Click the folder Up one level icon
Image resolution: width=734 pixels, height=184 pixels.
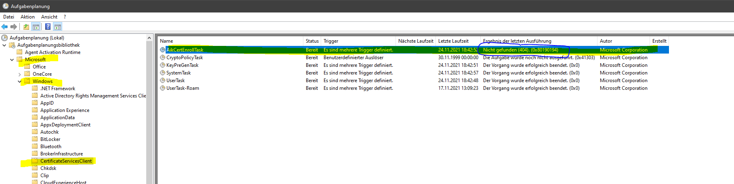click(x=26, y=27)
